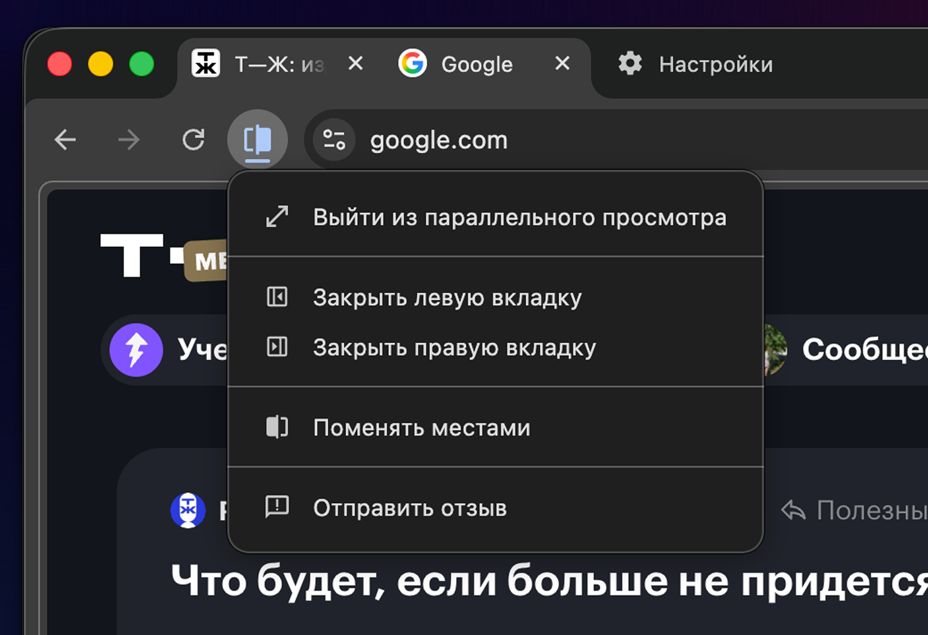The width and height of the screenshot is (928, 635).
Task: Click the swap sides icon
Action: pos(277,427)
